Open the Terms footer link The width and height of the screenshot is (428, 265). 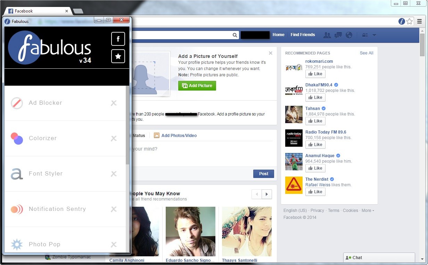click(x=334, y=211)
